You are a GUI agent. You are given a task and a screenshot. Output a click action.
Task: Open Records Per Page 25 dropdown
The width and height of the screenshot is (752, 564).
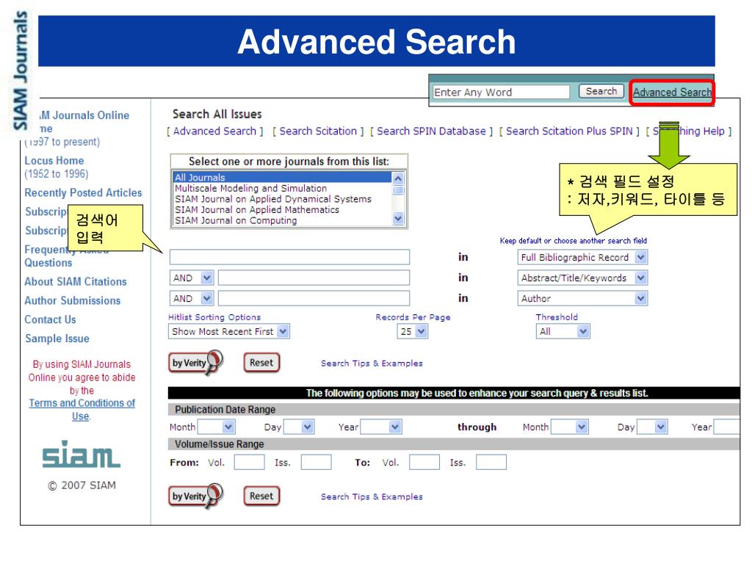tap(413, 331)
